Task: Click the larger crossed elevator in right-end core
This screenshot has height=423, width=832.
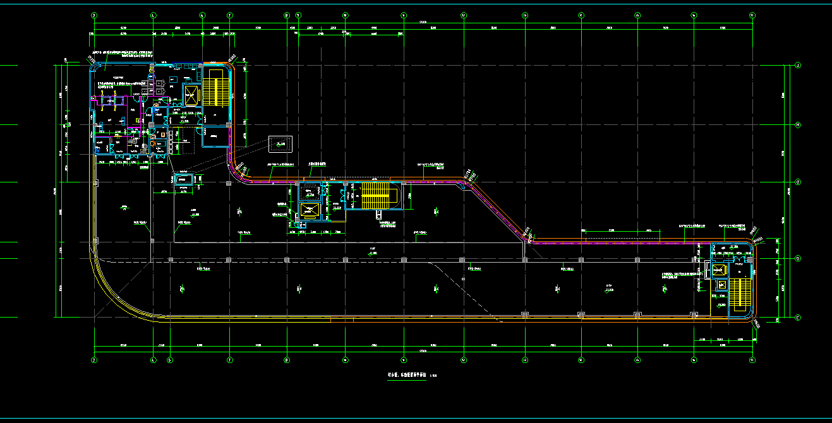Action: tap(720, 271)
